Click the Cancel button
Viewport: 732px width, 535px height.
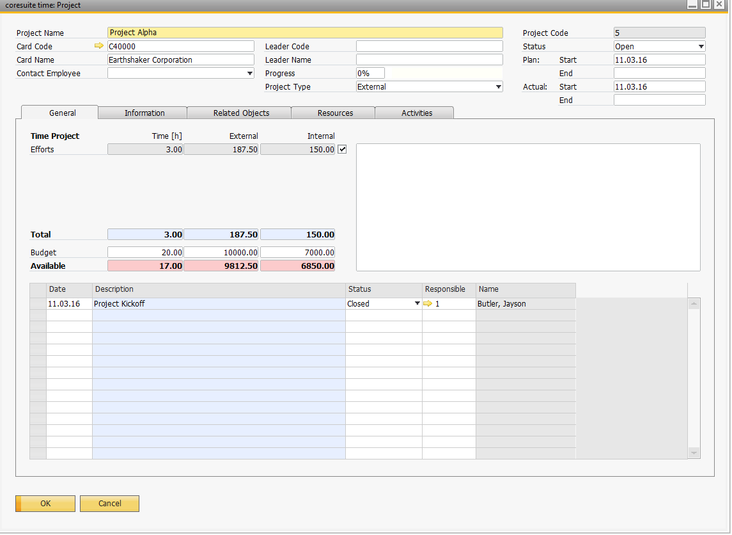[x=109, y=504]
